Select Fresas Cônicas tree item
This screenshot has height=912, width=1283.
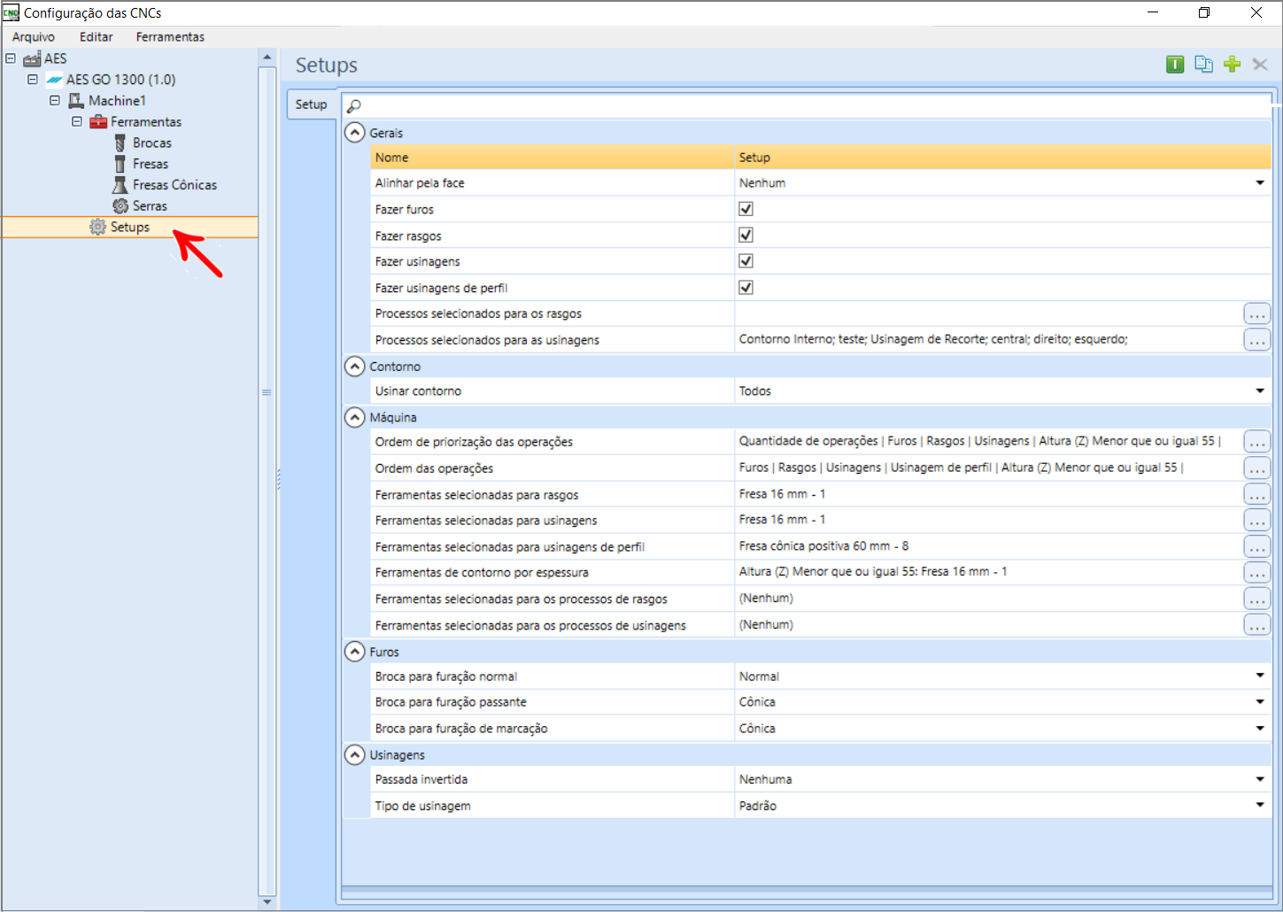pos(174,185)
